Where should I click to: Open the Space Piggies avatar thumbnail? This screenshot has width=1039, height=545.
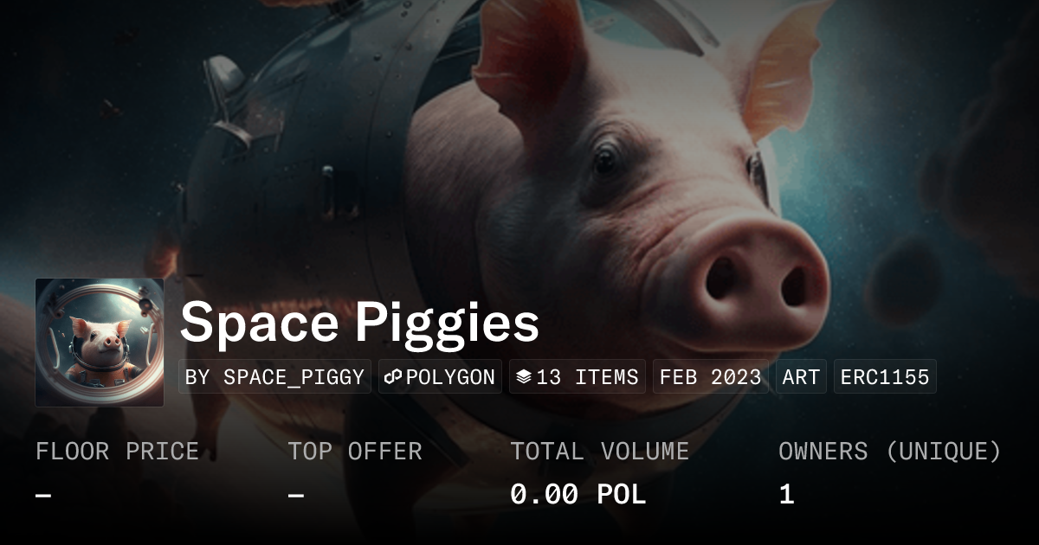(100, 343)
